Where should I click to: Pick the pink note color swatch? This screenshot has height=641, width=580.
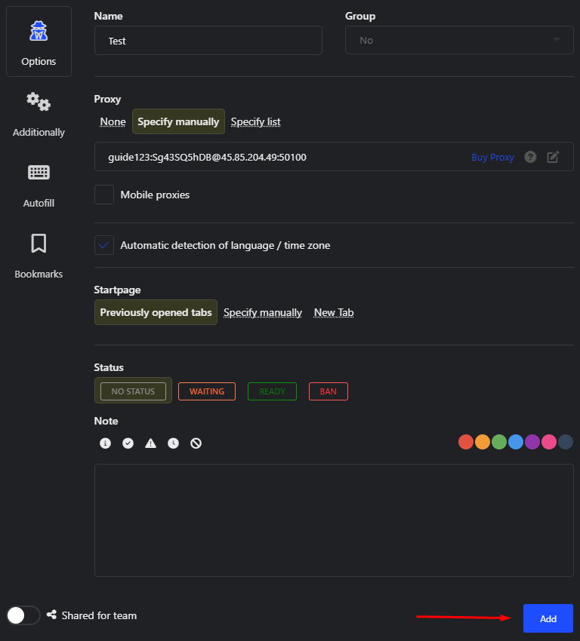click(x=549, y=442)
